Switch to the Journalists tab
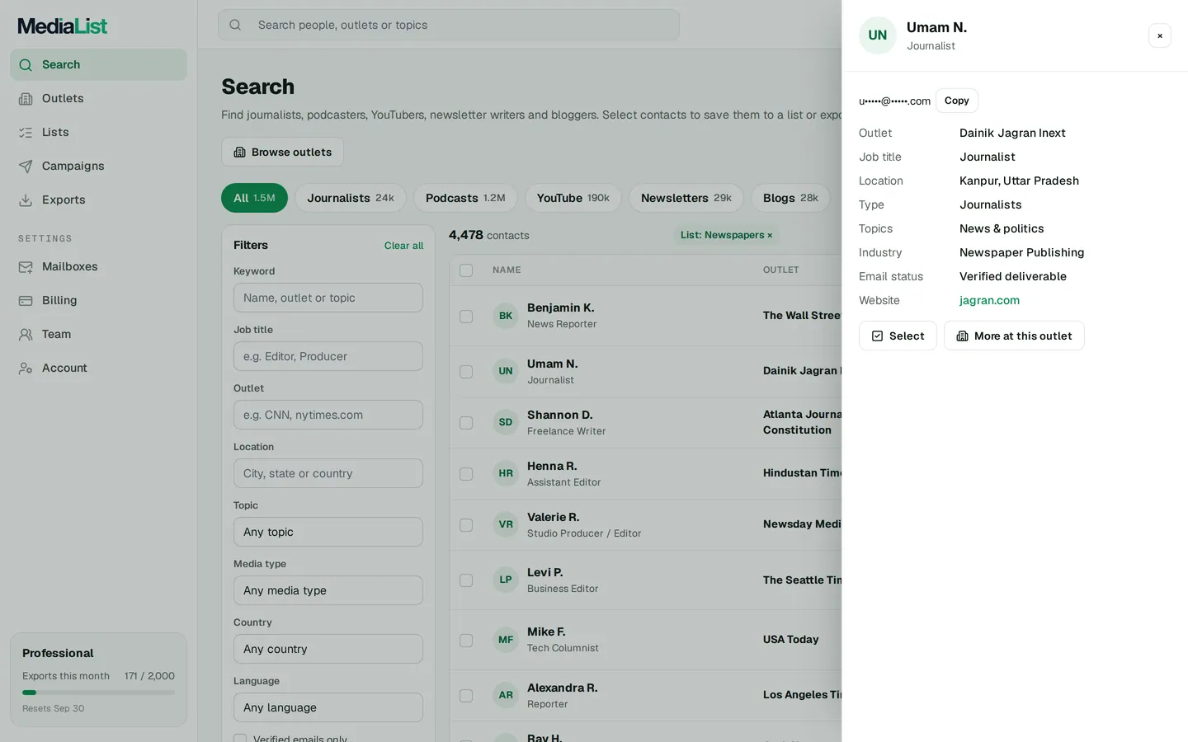The height and width of the screenshot is (742, 1188). (x=351, y=198)
